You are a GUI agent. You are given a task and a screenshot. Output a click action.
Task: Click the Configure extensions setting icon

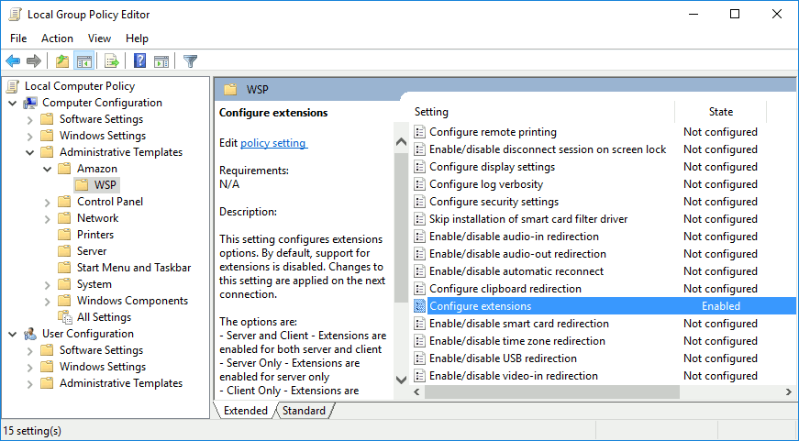[x=420, y=306]
